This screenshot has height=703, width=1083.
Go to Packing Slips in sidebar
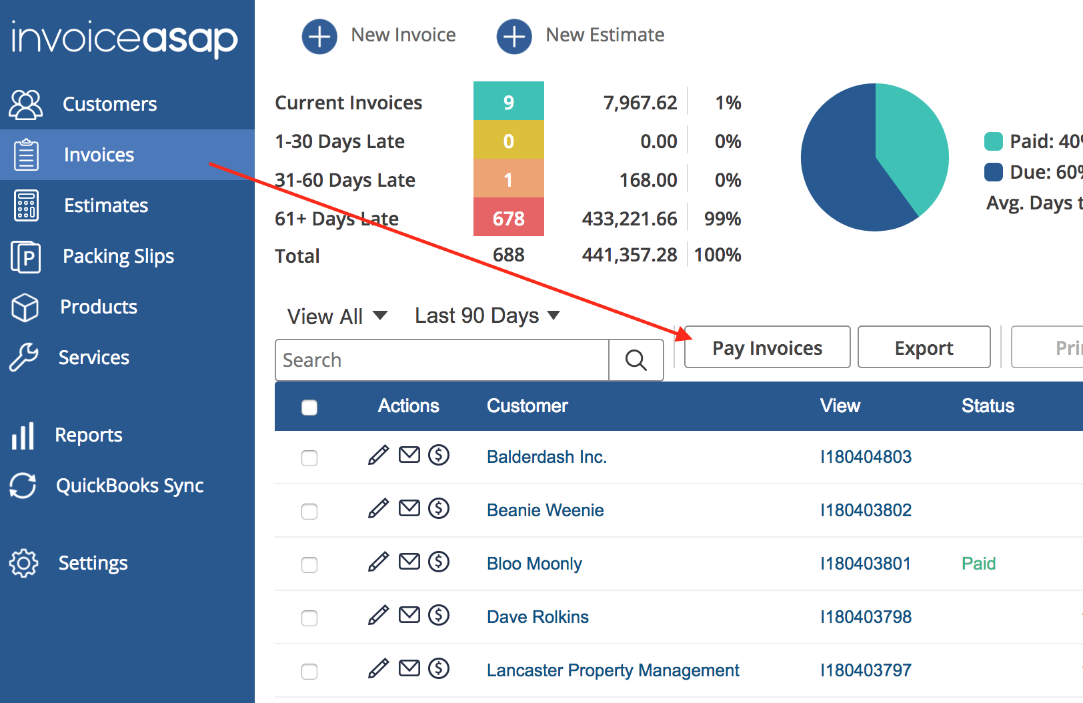[127, 256]
